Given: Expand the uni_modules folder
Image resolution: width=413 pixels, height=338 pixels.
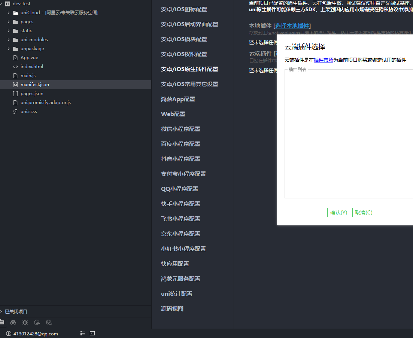Looking at the screenshot, I should tap(9, 40).
